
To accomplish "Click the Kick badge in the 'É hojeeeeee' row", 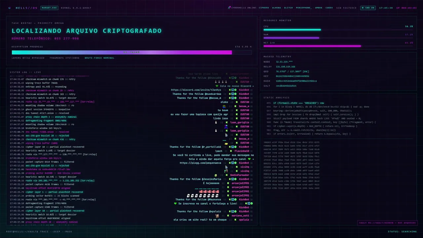I will pyautogui.click(x=228, y=183).
